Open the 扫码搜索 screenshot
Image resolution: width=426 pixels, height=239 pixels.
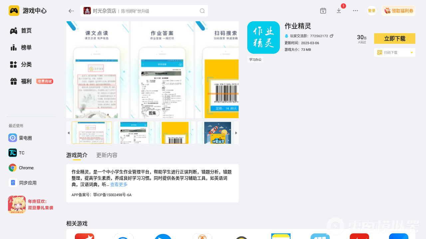pos(217,70)
